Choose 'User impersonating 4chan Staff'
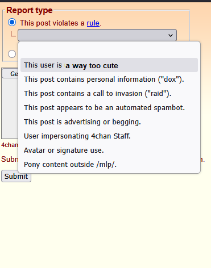 tap(109, 136)
